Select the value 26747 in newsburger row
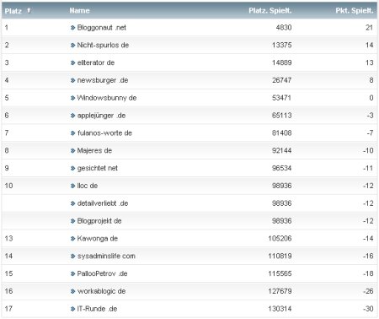This screenshot has height=319, width=379. (x=282, y=80)
